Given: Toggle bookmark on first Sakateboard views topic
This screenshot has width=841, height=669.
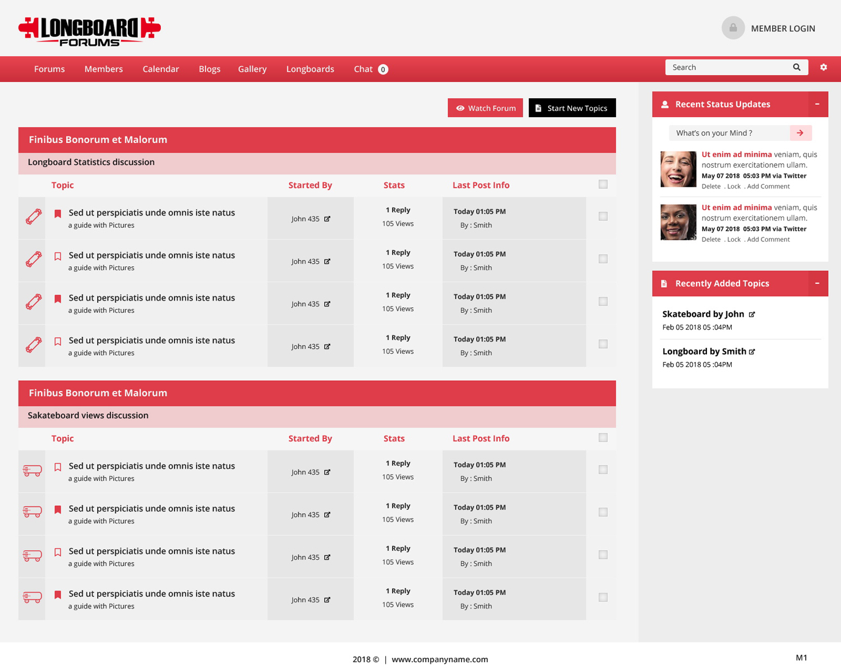Looking at the screenshot, I should pyautogui.click(x=58, y=467).
